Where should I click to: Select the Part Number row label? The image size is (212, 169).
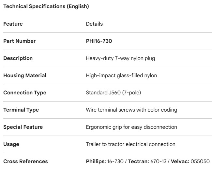pyautogui.click(x=20, y=41)
